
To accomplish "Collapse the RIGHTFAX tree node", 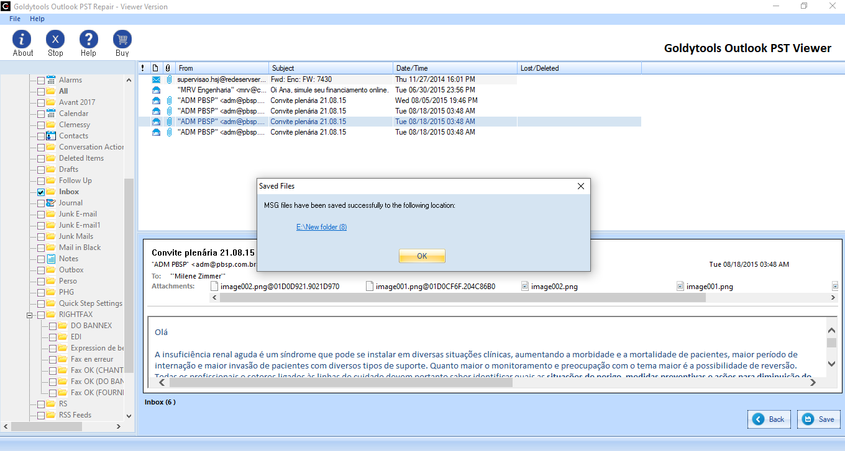I will point(30,315).
